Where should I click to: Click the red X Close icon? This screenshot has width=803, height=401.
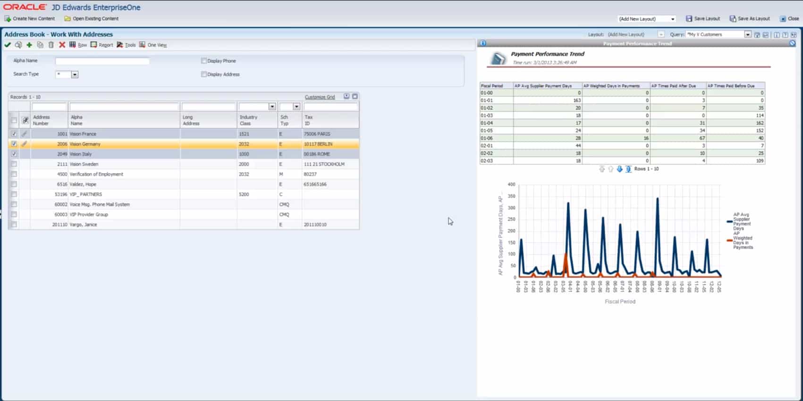pyautogui.click(x=62, y=45)
